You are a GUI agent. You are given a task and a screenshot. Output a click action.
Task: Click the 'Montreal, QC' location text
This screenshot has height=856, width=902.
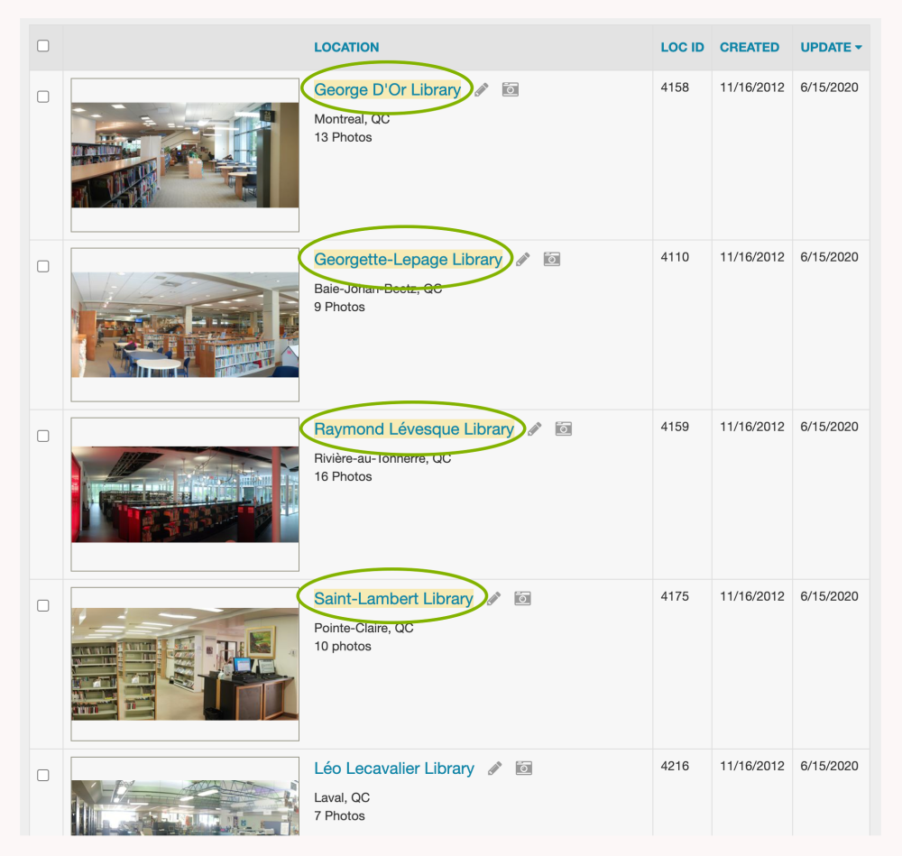352,119
